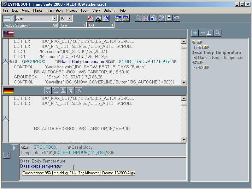Click the spell check ABC checkmark icon
Screen dimensions: 252x189
click(161, 18)
